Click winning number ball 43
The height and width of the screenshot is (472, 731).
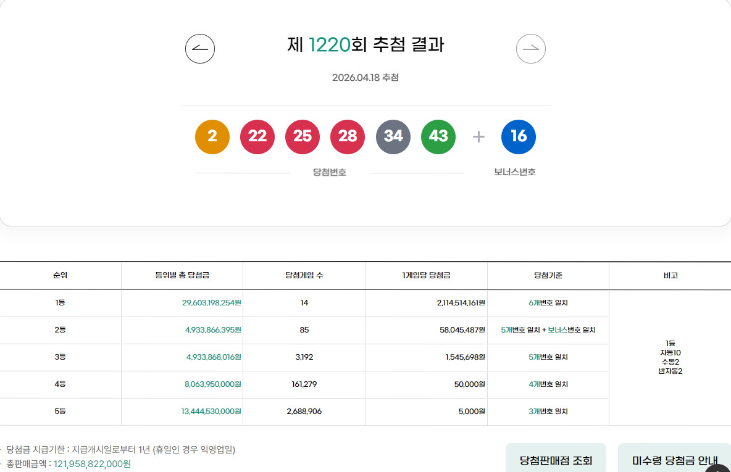[x=438, y=136]
